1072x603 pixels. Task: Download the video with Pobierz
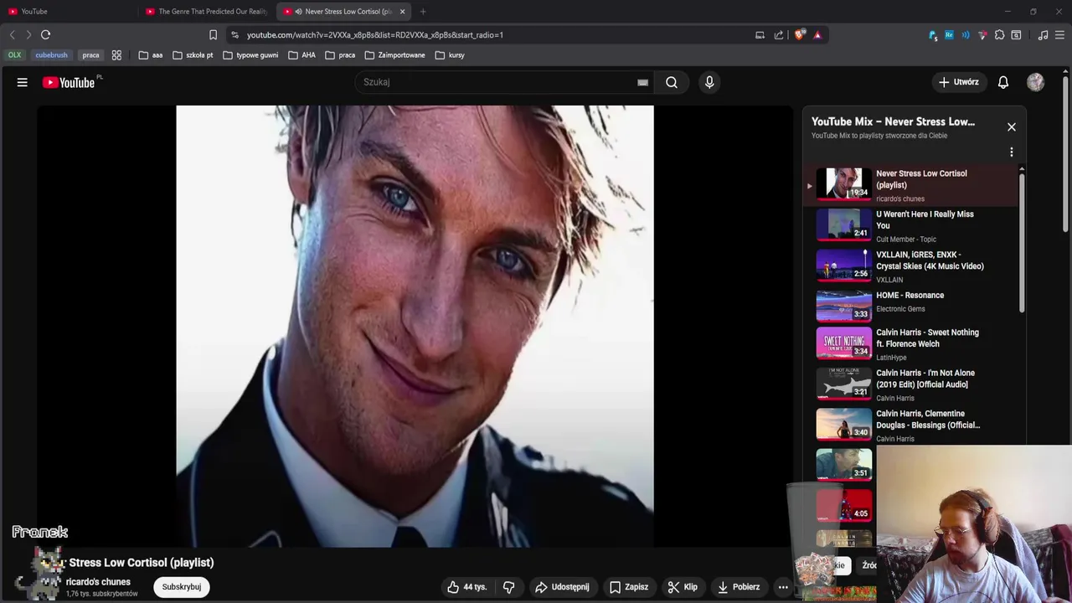pos(739,587)
